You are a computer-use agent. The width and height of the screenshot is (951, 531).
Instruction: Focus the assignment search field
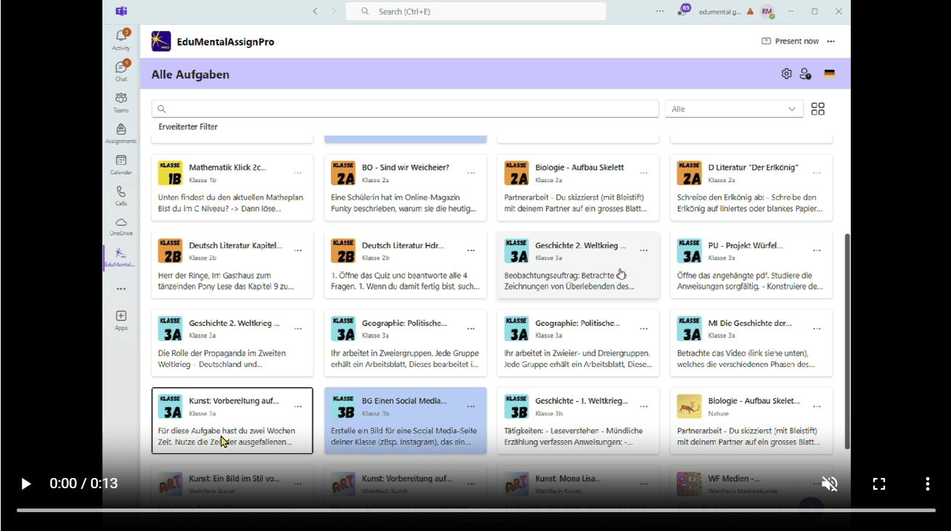[405, 109]
